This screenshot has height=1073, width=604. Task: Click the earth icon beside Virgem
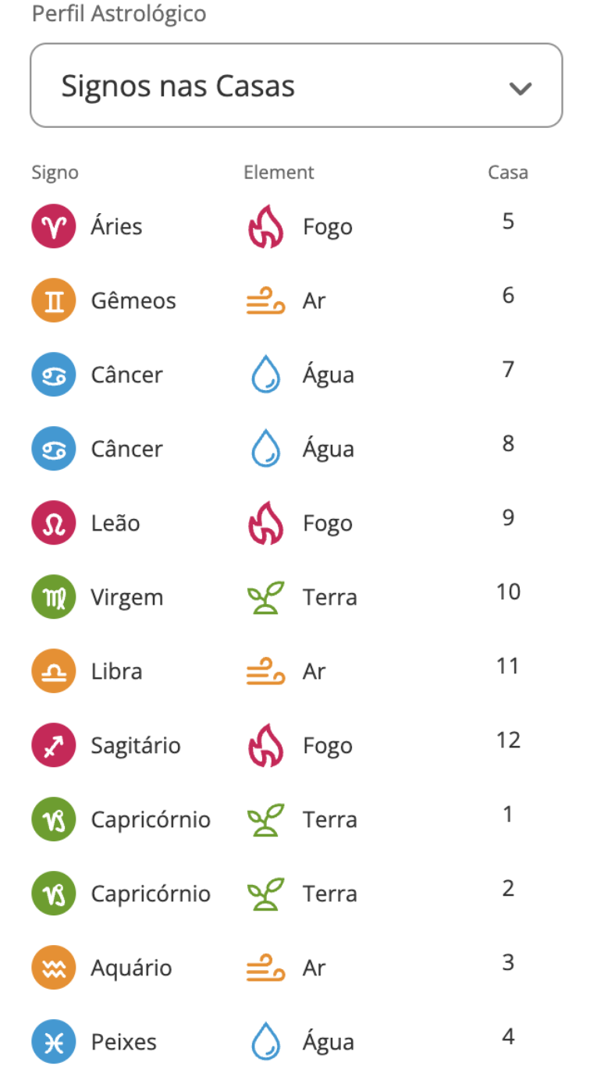coord(265,598)
